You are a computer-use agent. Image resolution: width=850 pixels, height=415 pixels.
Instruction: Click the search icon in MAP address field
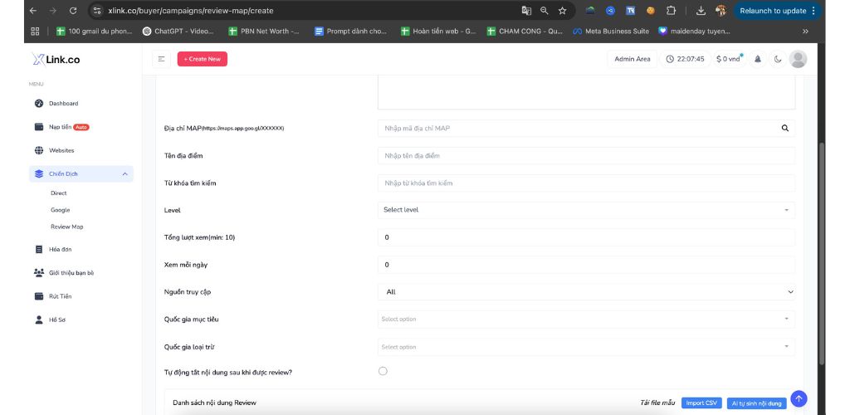785,129
